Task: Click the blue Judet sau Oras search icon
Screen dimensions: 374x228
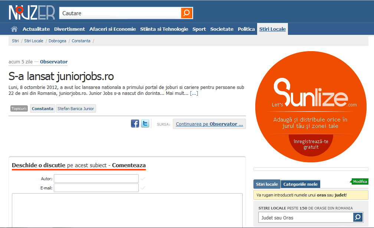Action: 358,217
